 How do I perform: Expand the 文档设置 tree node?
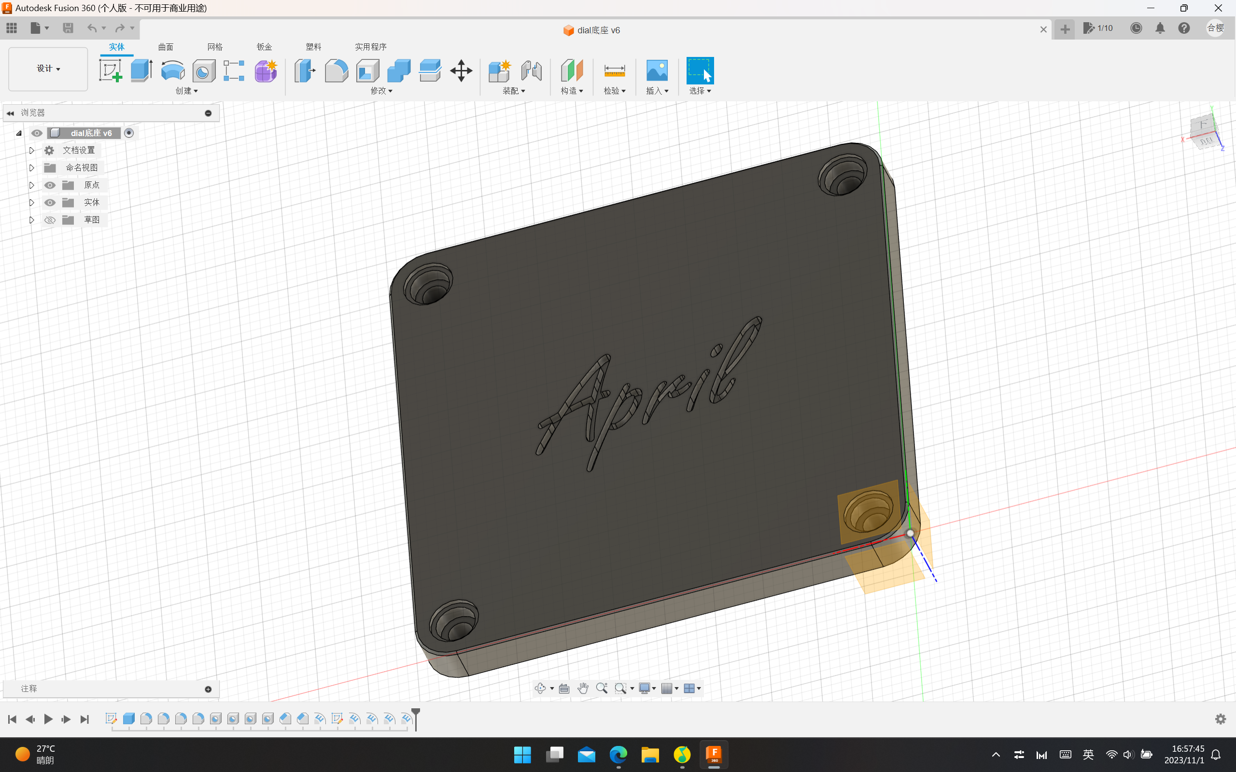coord(32,151)
